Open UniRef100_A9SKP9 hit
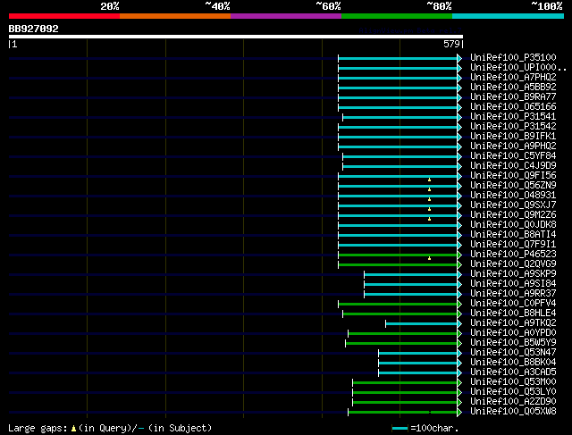Screen dimensions: 572x435 pos(513,274)
